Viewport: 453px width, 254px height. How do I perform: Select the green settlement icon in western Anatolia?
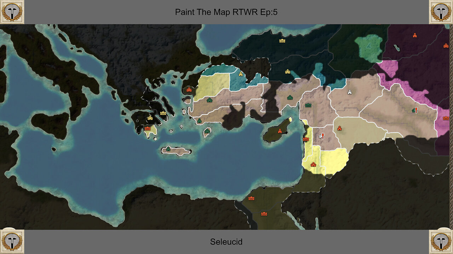(209, 100)
